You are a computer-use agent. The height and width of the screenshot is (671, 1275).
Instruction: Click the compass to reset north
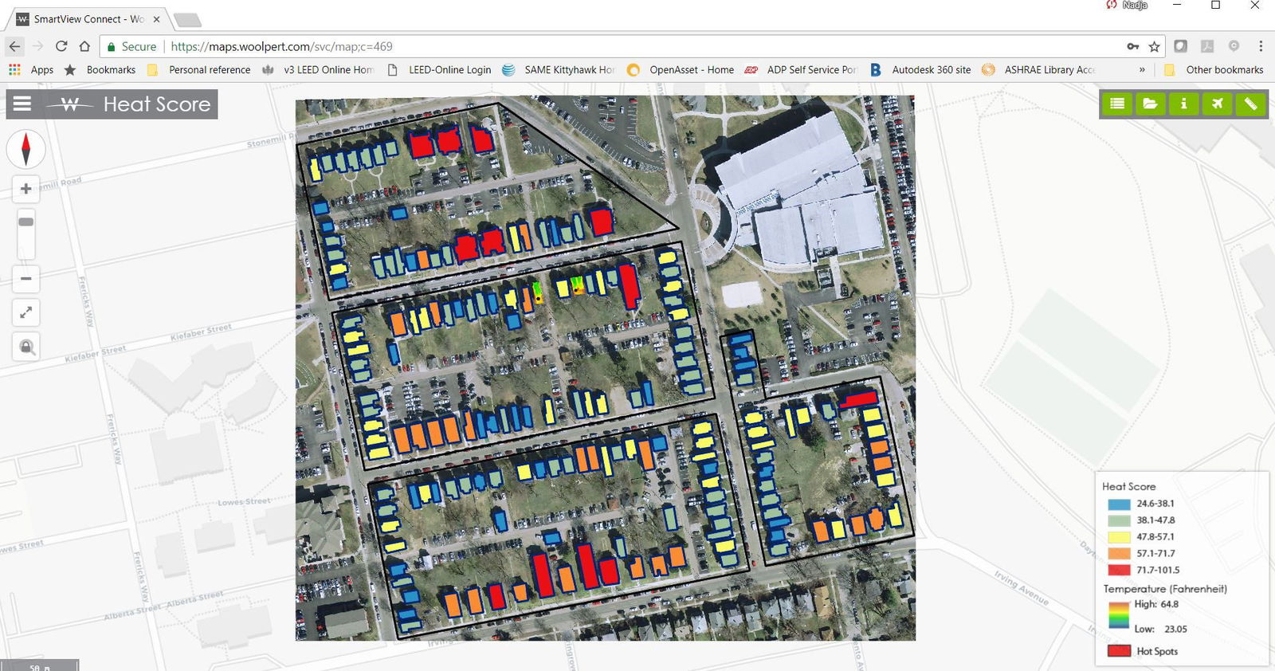(26, 149)
